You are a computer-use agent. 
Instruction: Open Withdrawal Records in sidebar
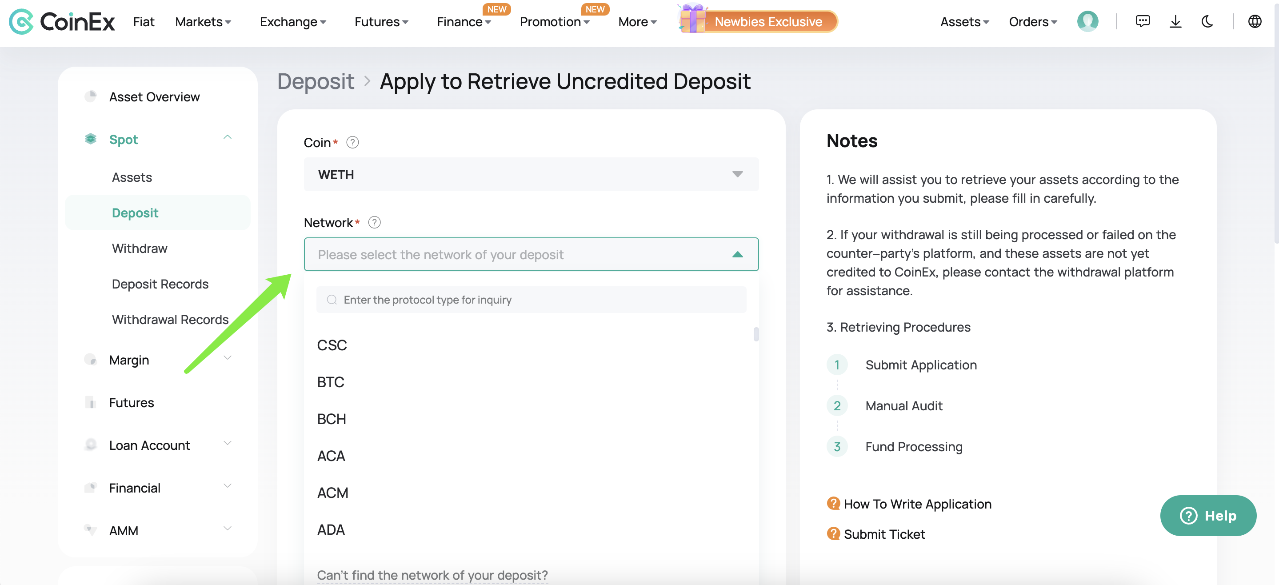coord(170,319)
